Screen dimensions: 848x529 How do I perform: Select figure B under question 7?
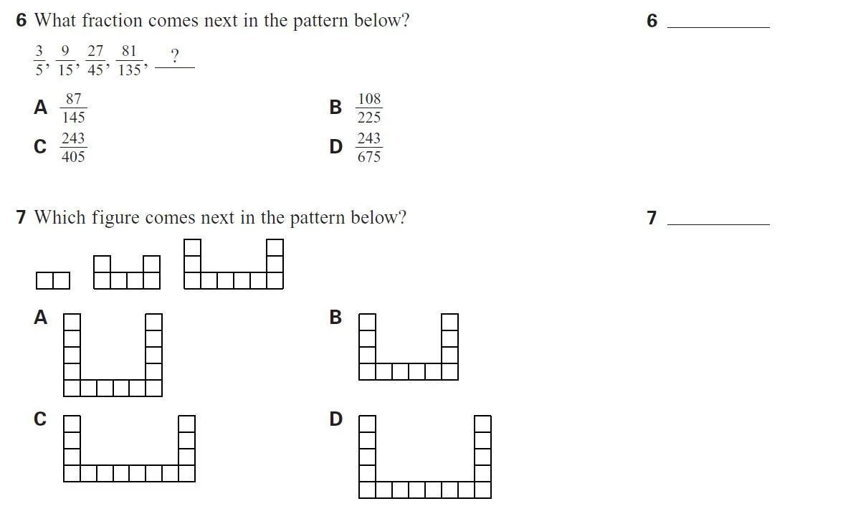click(x=409, y=347)
